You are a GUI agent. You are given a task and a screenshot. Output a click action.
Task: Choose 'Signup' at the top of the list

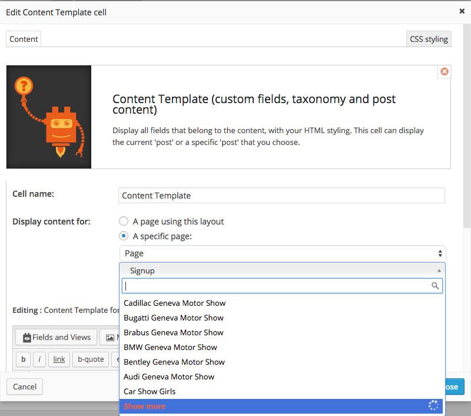(143, 270)
